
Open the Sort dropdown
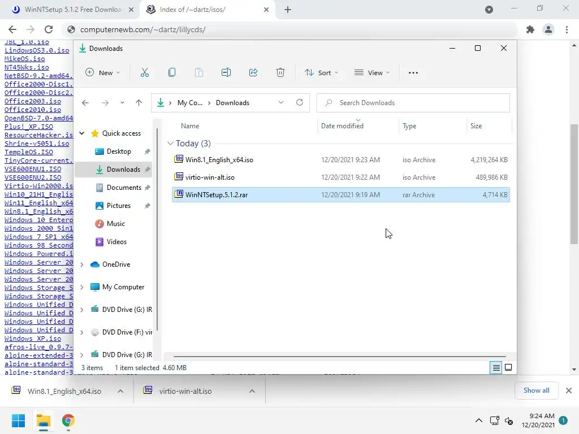pyautogui.click(x=322, y=73)
